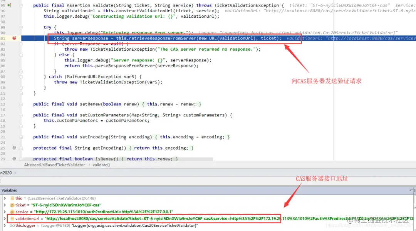Viewport: 416px width, 231px height.
Task: Click the ticket value "ST-6-nyici5DnXWIa9mJoYC6F-cas"
Action: (66, 205)
